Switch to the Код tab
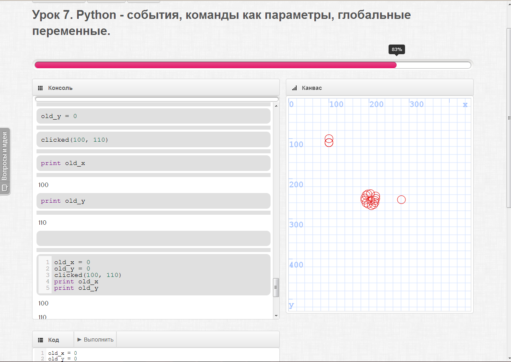511x362 pixels. (x=53, y=340)
